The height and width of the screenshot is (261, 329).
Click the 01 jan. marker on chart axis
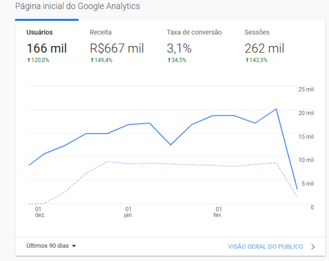coord(128,212)
